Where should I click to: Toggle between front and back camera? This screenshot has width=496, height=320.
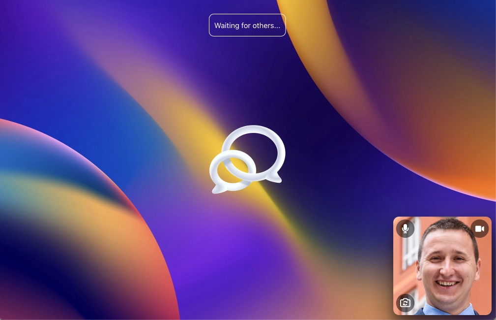pos(405,303)
